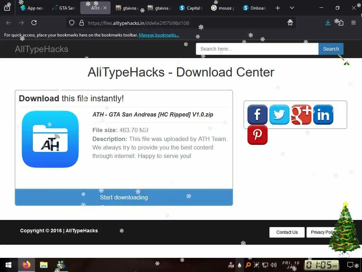Expand the list all tabs dropdown
Screen dimensions: 362x272
pos(292,8)
